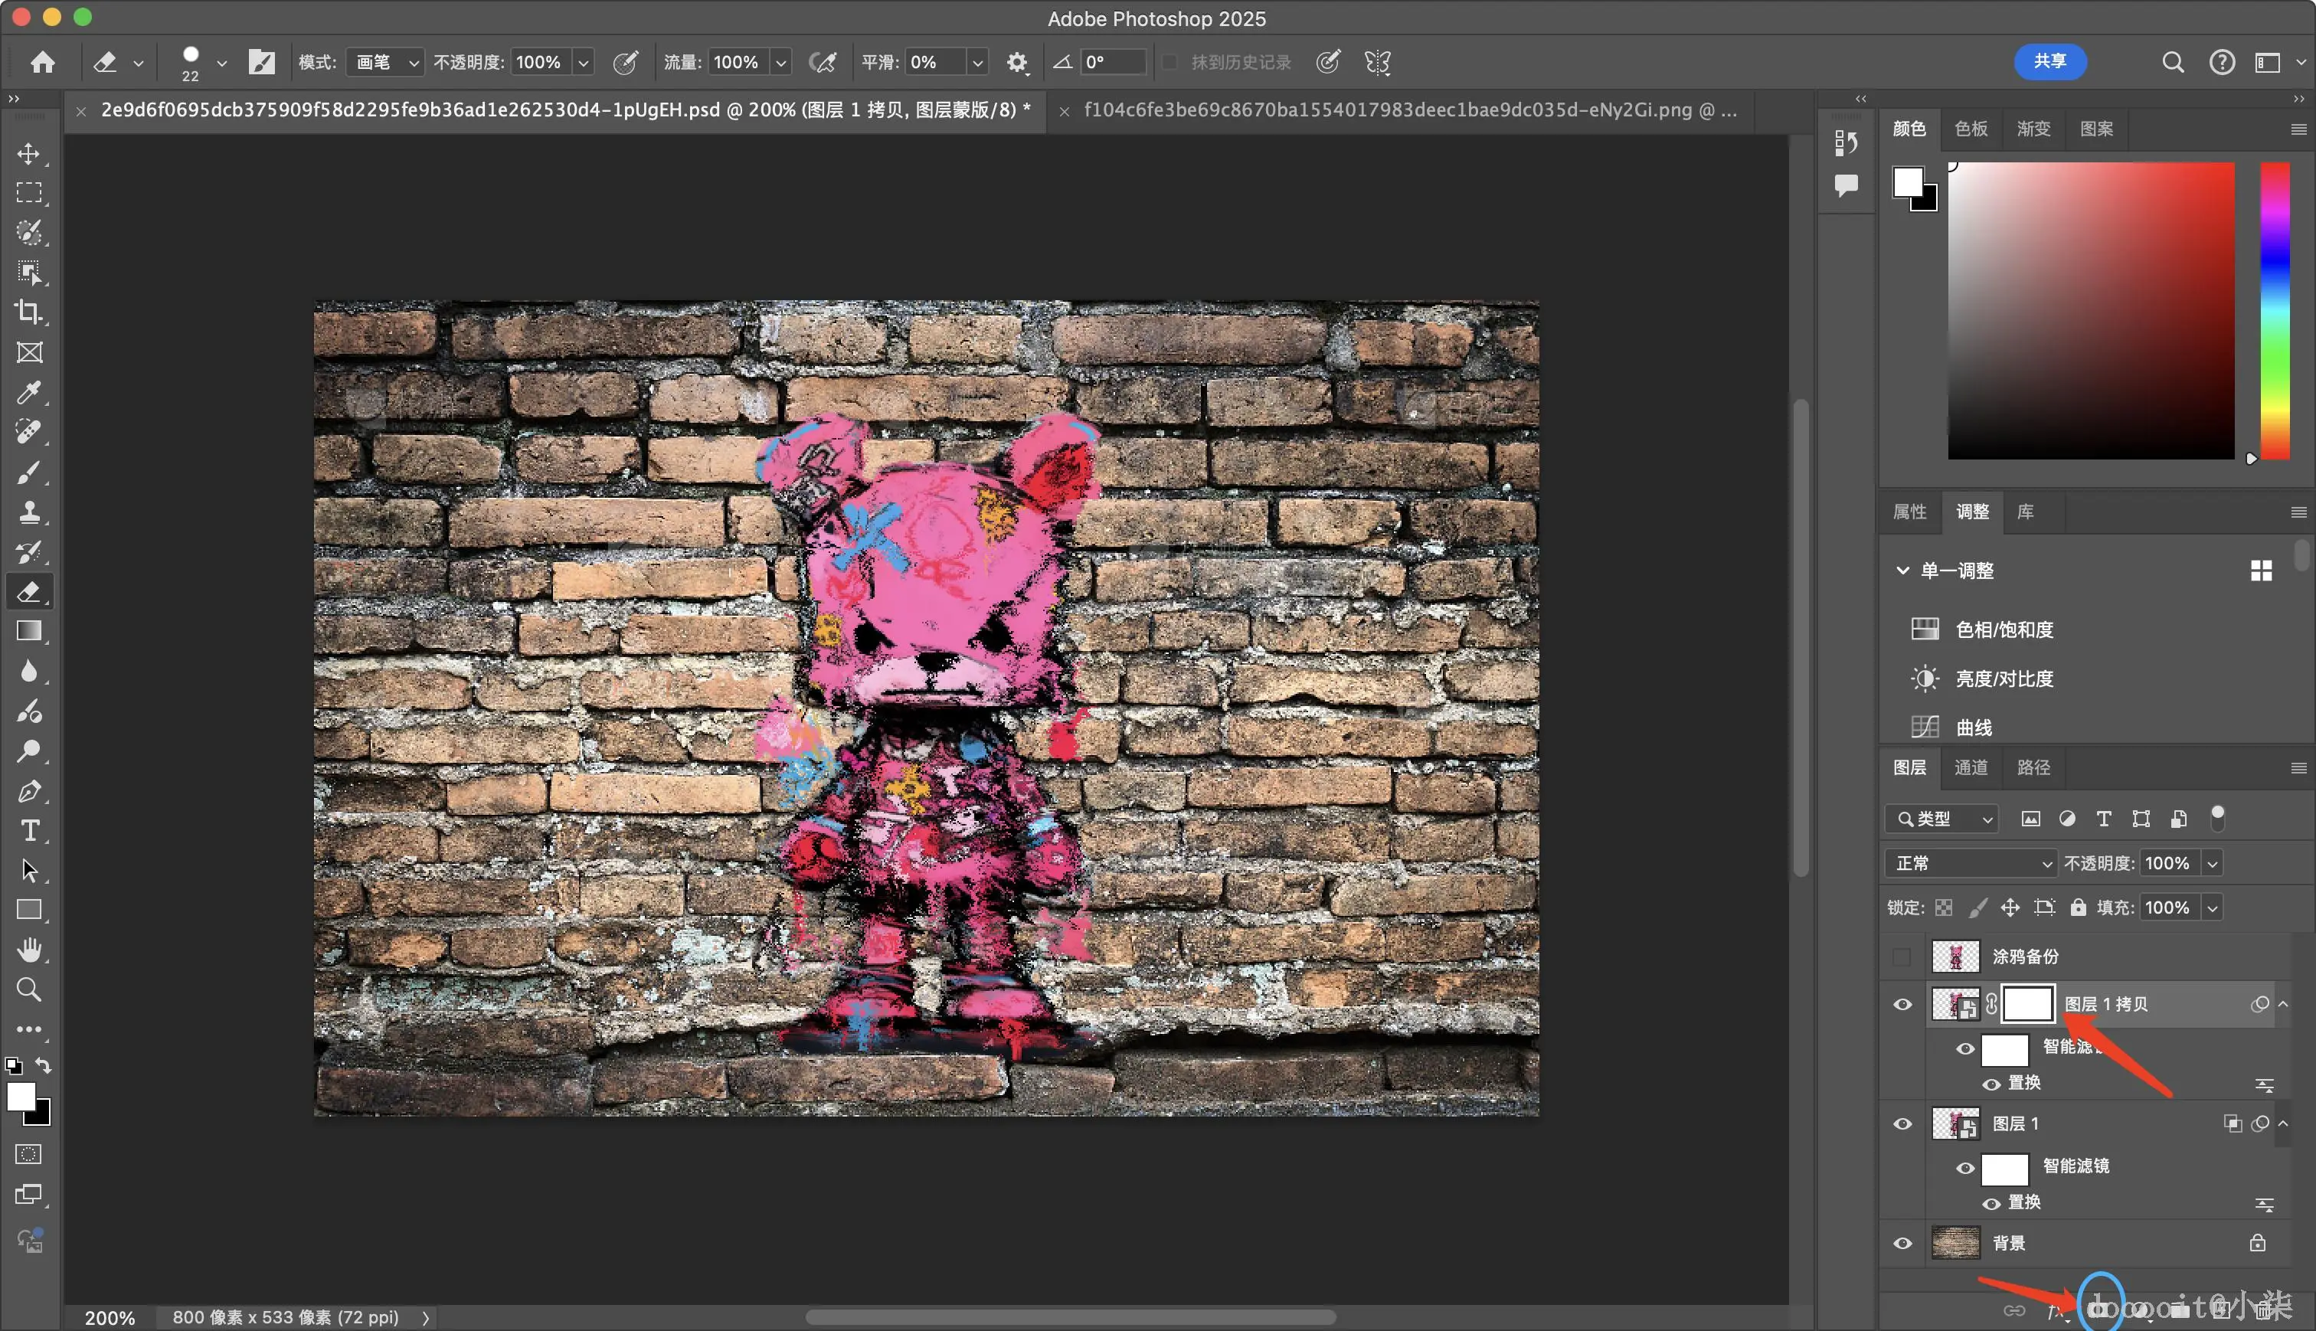Viewport: 2316px width, 1331px height.
Task: Select the 图层 1 拷贝 mask thumbnail
Action: pyautogui.click(x=2027, y=1004)
